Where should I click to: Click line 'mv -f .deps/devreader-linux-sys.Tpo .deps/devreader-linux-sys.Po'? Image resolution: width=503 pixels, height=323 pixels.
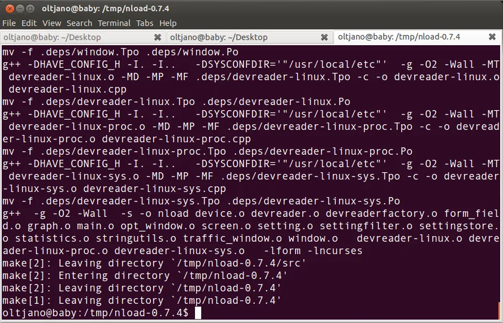pyautogui.click(x=201, y=201)
